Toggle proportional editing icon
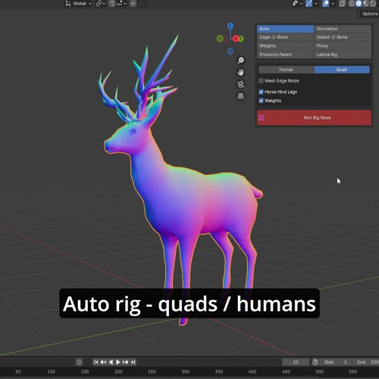379x379 pixels. [x=133, y=4]
